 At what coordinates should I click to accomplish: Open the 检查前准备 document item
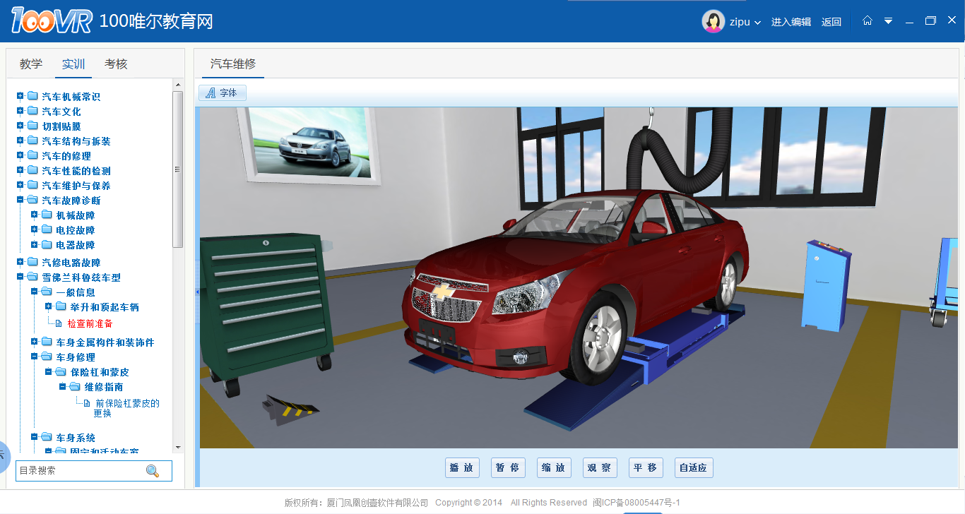click(x=90, y=323)
